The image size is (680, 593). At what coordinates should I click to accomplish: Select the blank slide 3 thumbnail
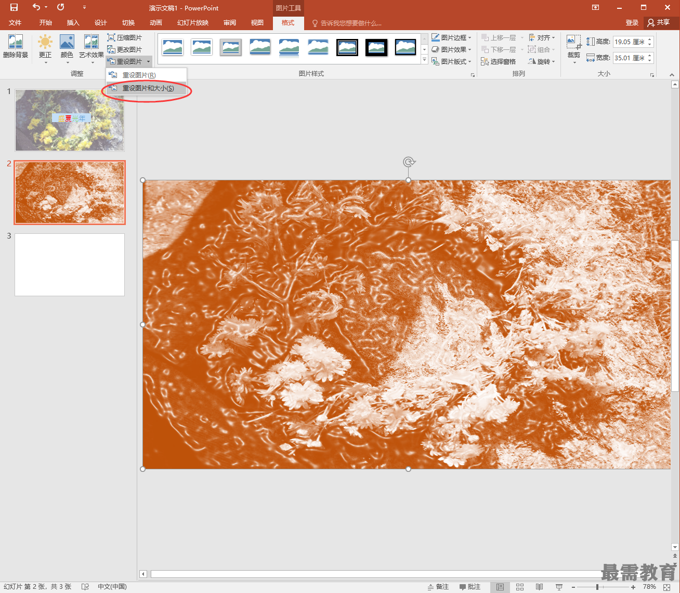point(70,265)
